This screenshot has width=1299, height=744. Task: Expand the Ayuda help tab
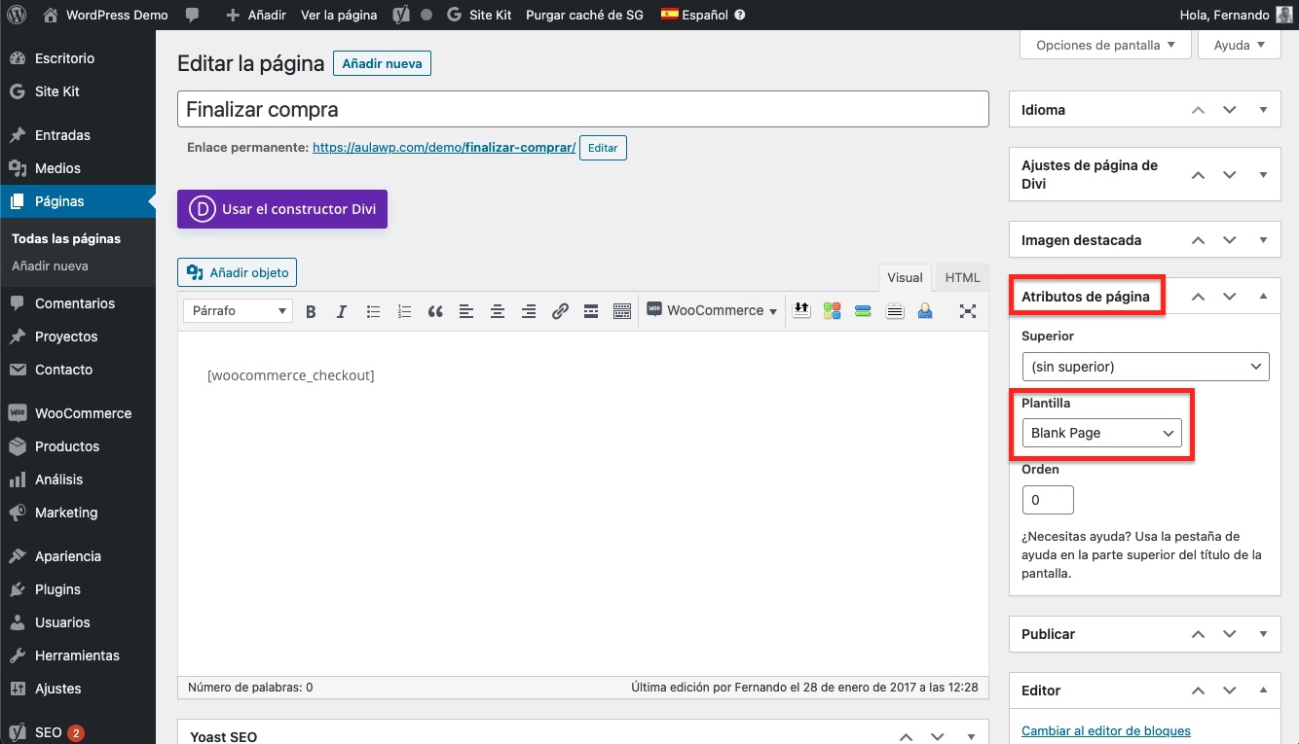click(1240, 45)
